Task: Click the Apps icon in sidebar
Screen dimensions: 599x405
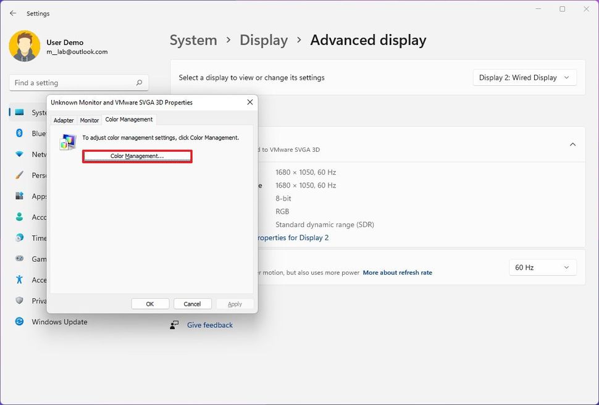Action: click(x=20, y=196)
